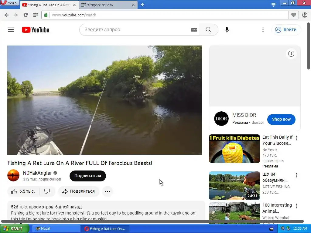Close the Экспресс-панель tab

133,5
